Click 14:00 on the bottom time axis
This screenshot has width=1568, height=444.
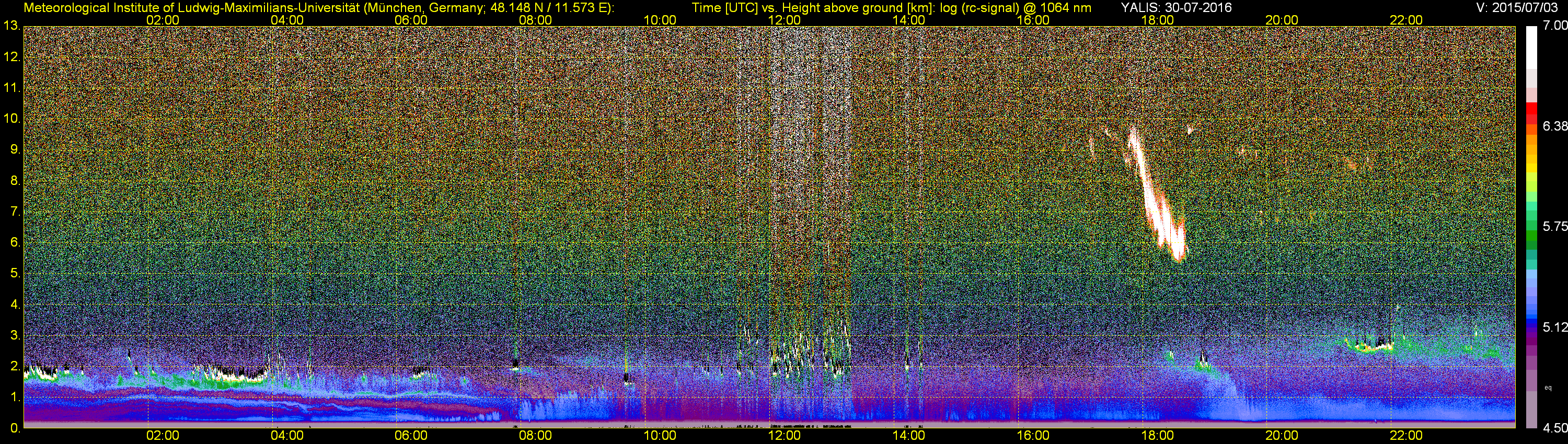coord(909,436)
